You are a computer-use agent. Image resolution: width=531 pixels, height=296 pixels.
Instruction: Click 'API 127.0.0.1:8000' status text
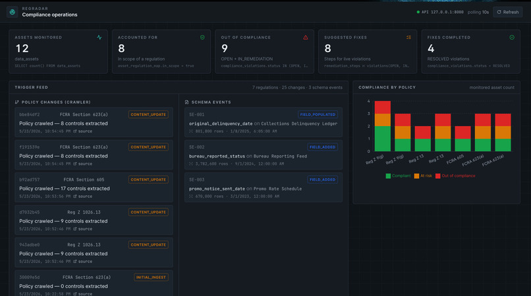443,13
